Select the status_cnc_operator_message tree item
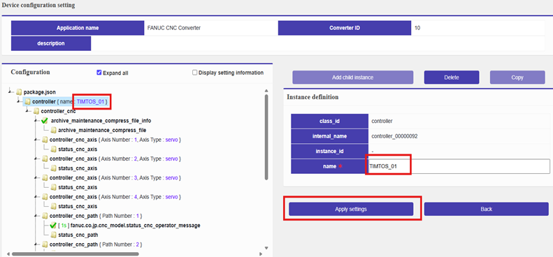The height and width of the screenshot is (257, 553). click(x=129, y=226)
